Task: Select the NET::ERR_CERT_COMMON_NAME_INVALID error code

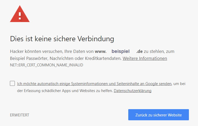Action: click(x=47, y=65)
